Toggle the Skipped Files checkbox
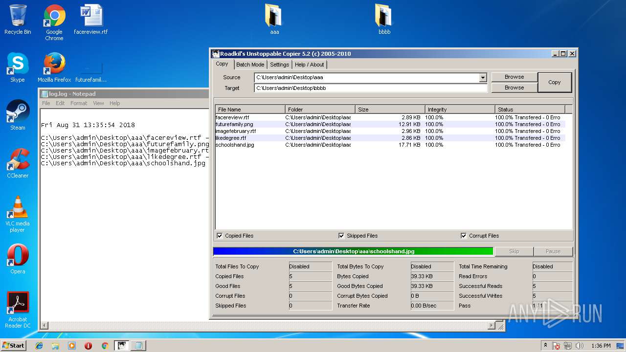The height and width of the screenshot is (352, 626). (341, 236)
